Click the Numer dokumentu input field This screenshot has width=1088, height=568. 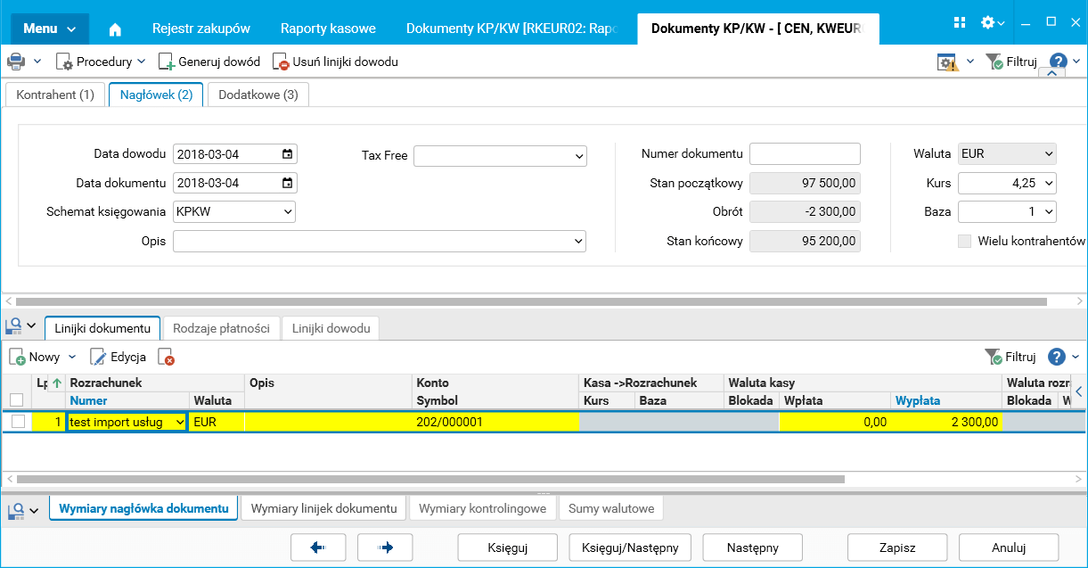805,154
